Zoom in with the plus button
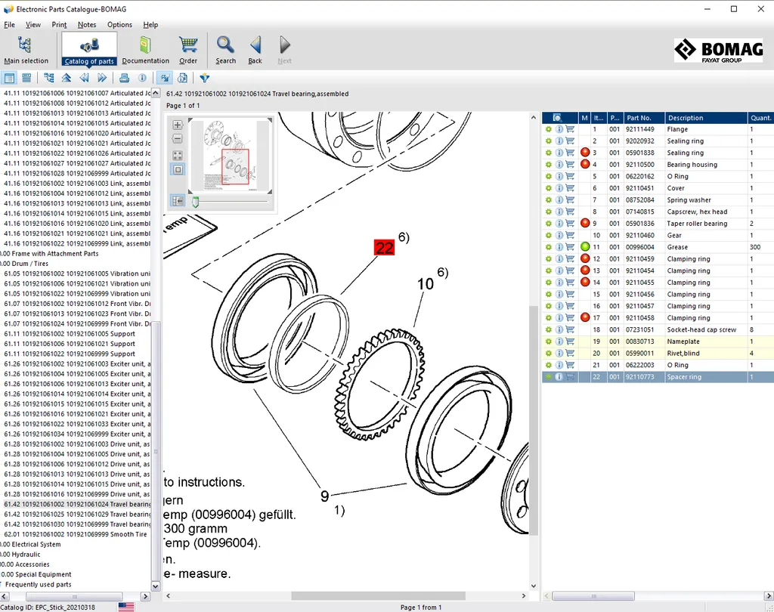 (178, 125)
